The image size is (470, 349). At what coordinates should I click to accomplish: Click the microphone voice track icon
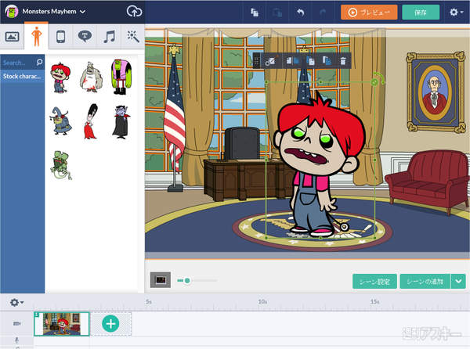pyautogui.click(x=16, y=340)
